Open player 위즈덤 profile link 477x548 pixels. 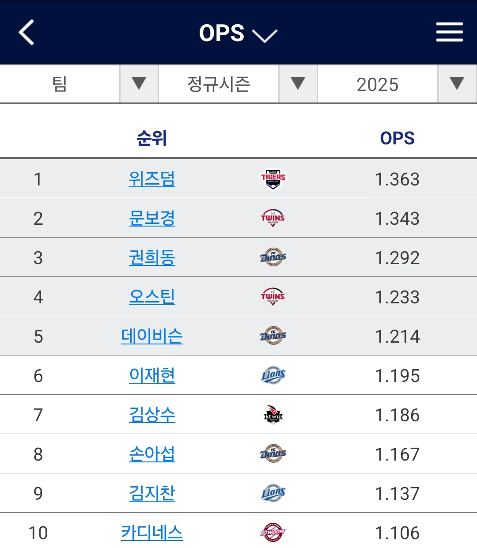click(x=152, y=179)
